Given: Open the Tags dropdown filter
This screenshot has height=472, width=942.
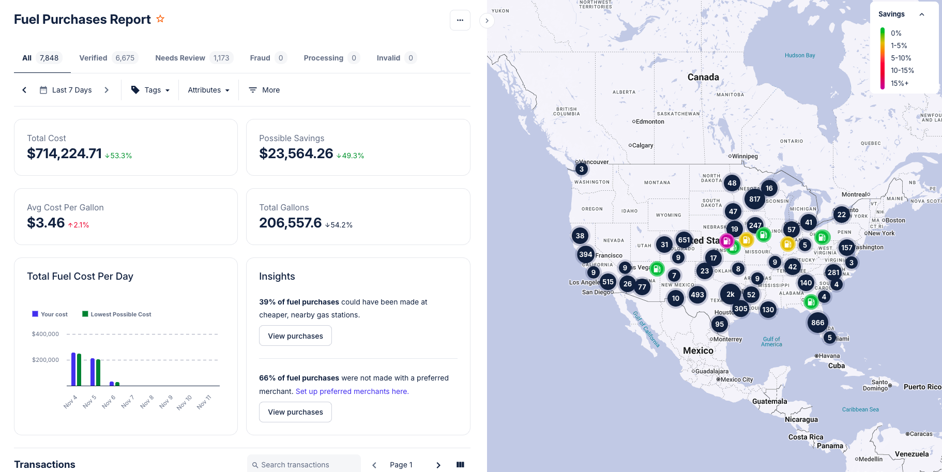Looking at the screenshot, I should 150,90.
